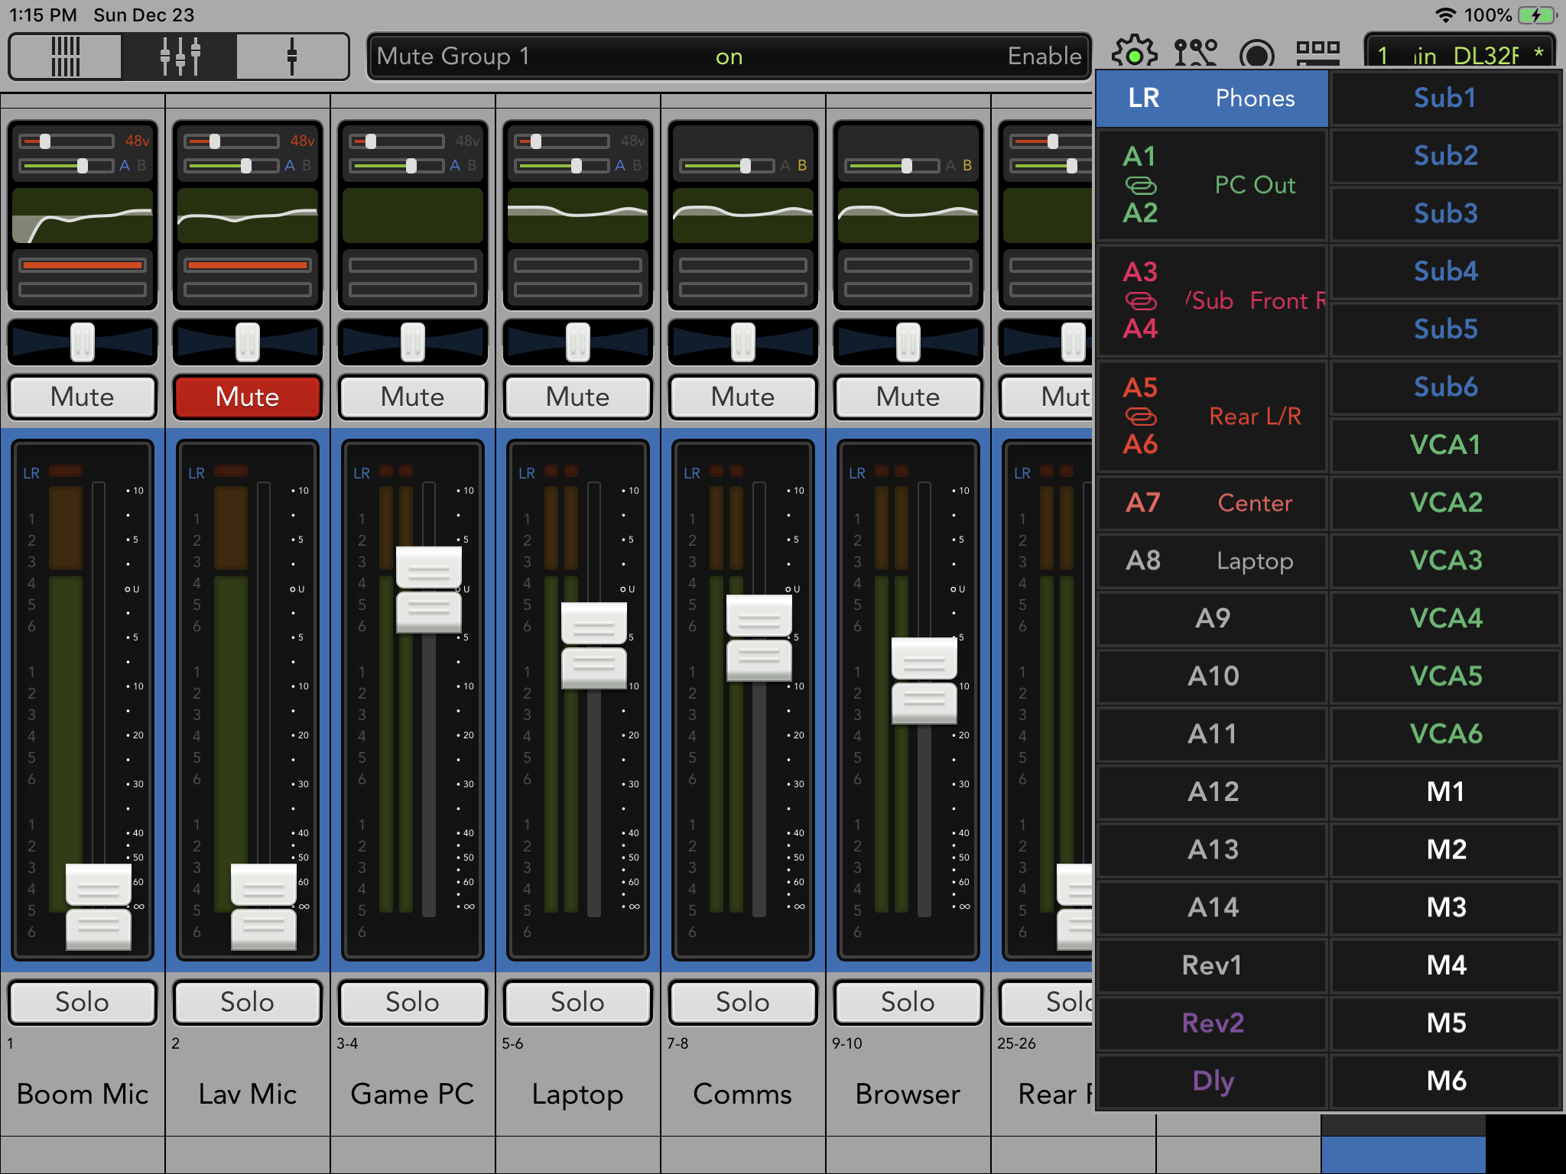1566x1174 pixels.
Task: Solo the Comms channel
Action: point(743,1002)
